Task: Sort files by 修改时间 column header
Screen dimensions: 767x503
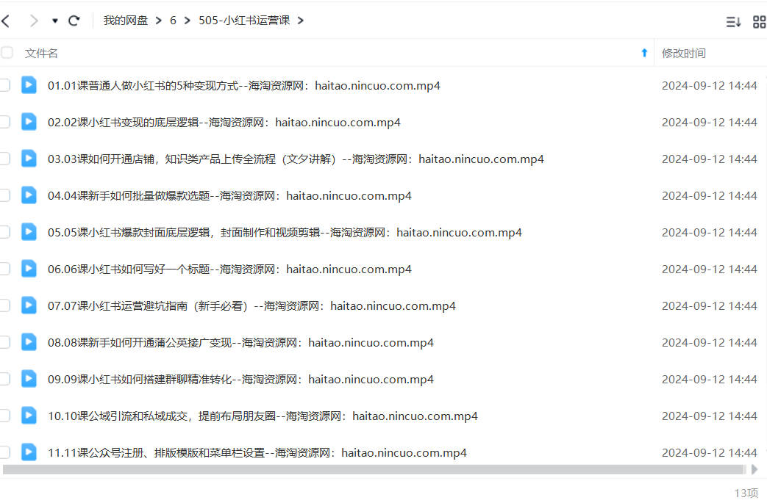Action: coord(683,53)
